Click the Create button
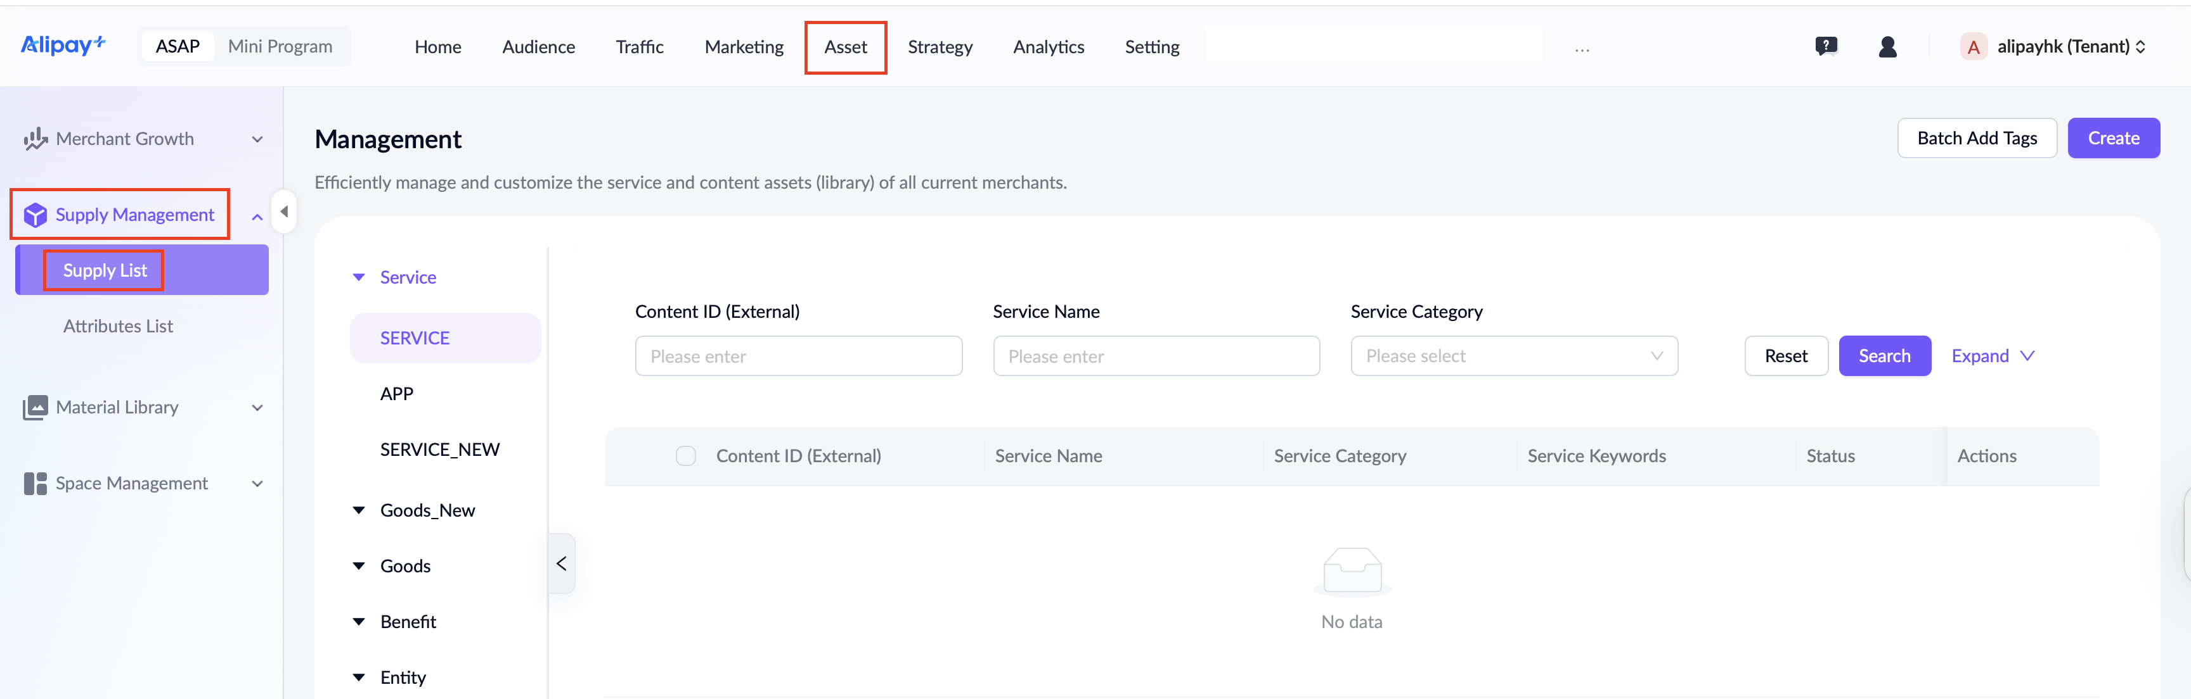Viewport: 2191px width, 699px height. click(2113, 139)
